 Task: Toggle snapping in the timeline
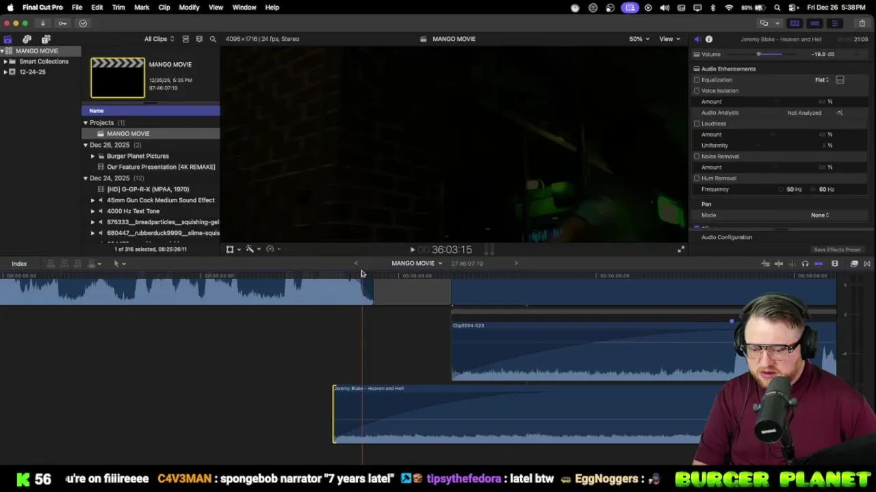point(819,264)
